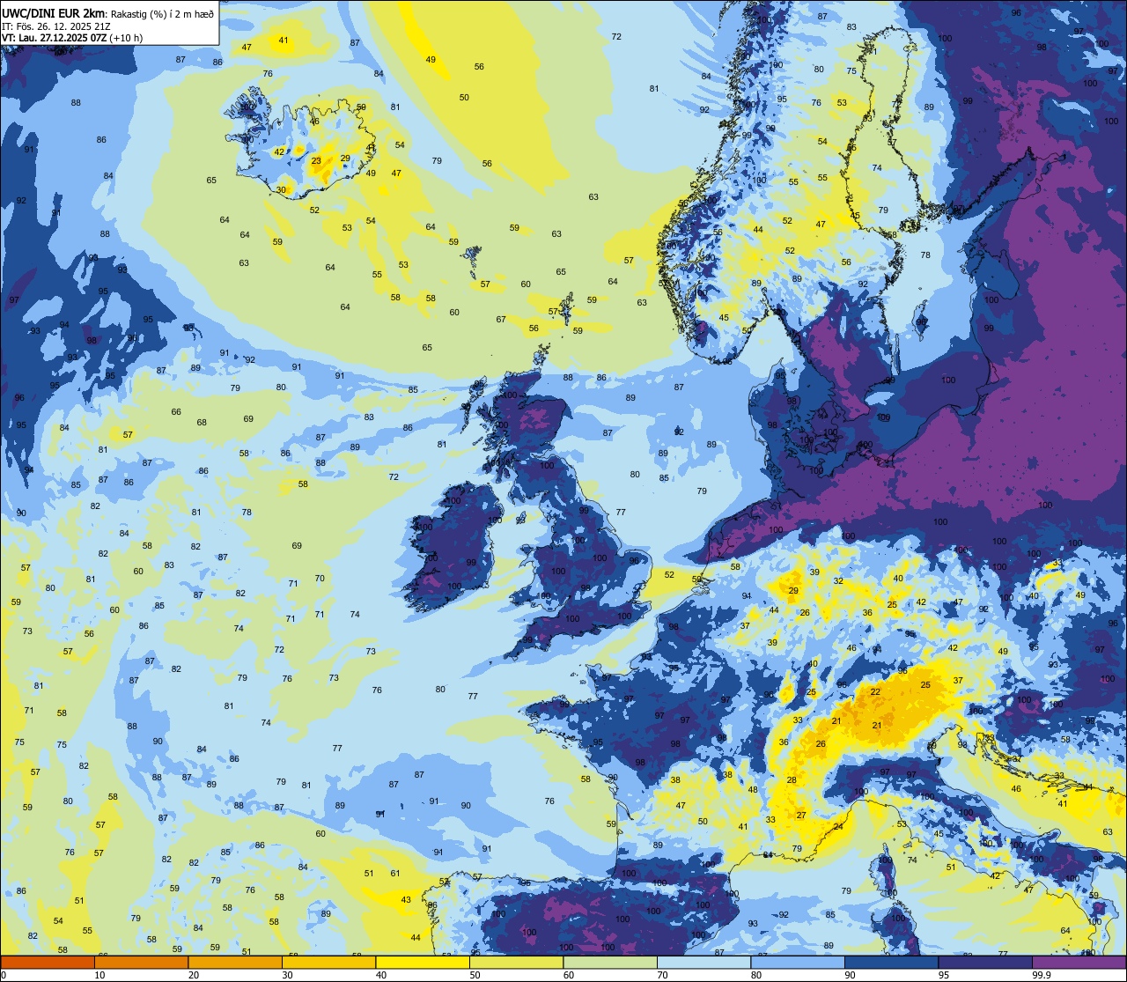The image size is (1127, 982).
Task: Click the legend segment between 50 and 60
Action: [516, 963]
